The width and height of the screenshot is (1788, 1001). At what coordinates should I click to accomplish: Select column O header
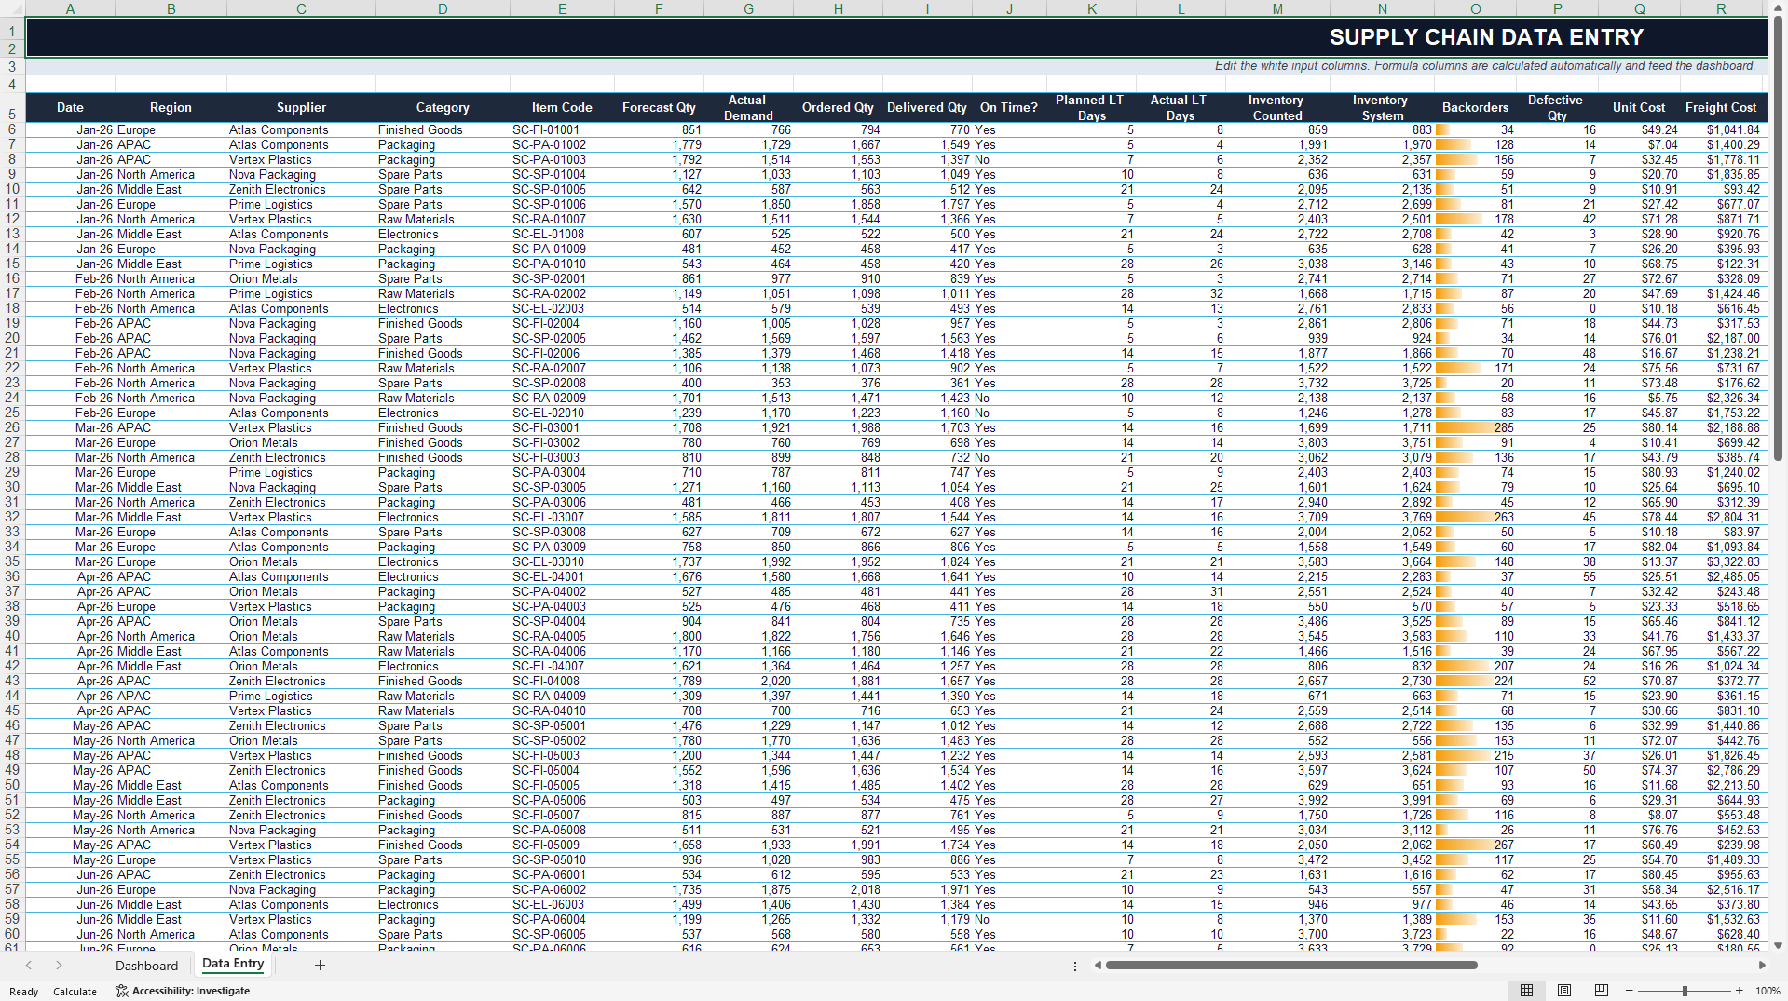pyautogui.click(x=1475, y=8)
